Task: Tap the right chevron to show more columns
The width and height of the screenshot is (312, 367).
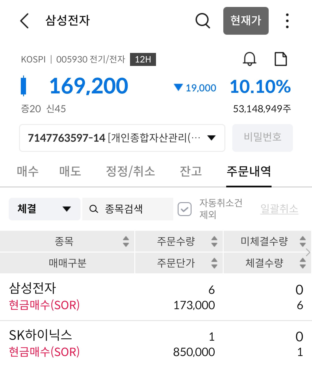Action: [308, 252]
